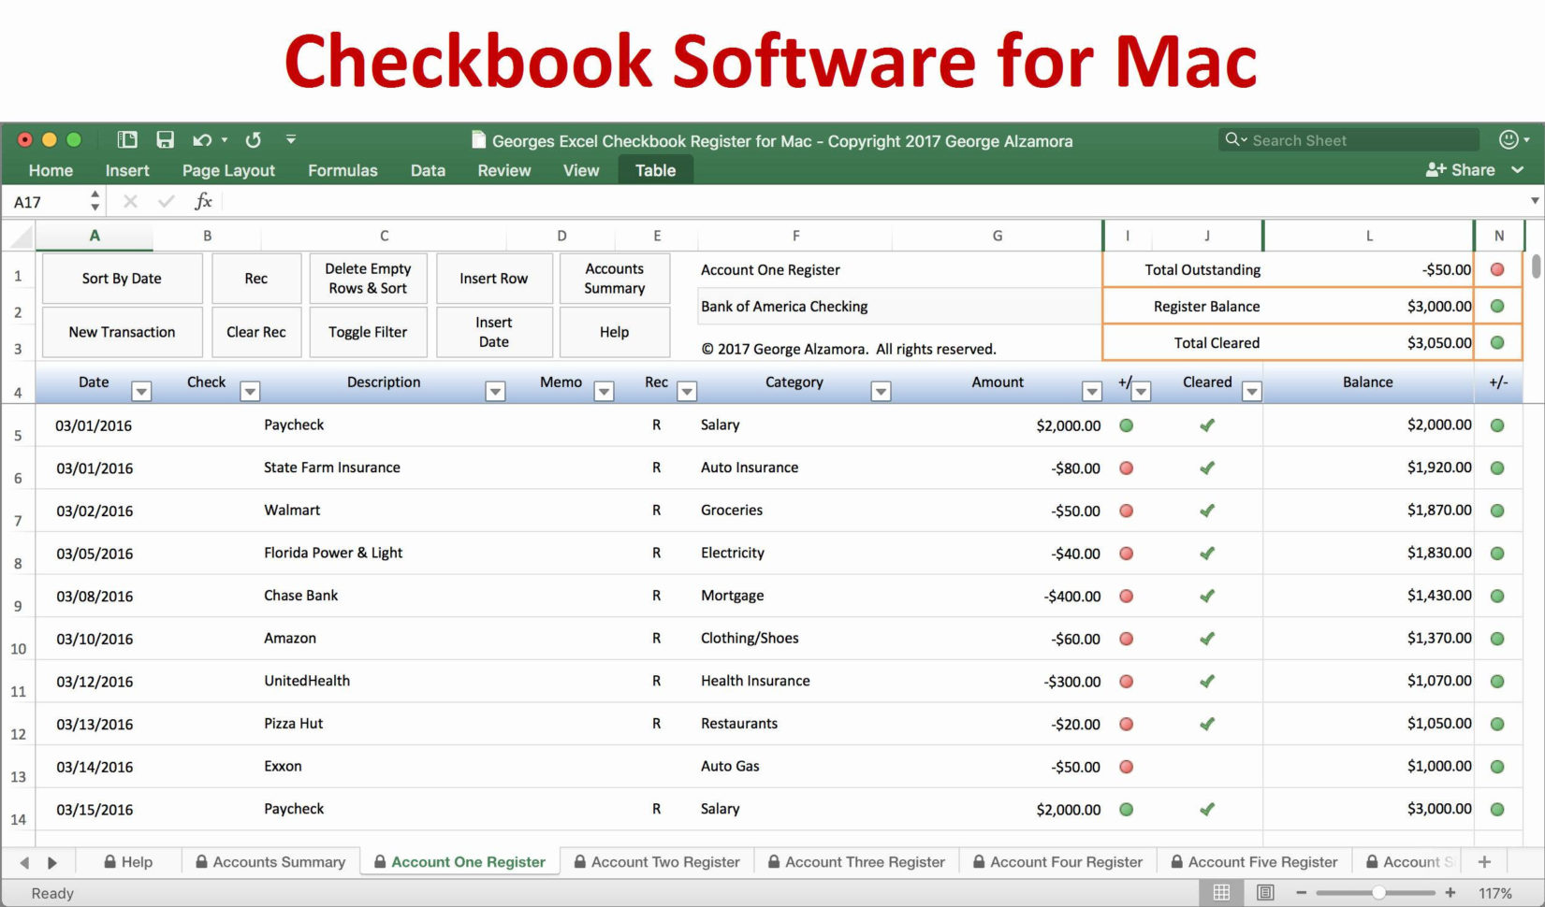Click the lock icon on Help sheet tab
Image resolution: width=1545 pixels, height=907 pixels.
pos(110,861)
